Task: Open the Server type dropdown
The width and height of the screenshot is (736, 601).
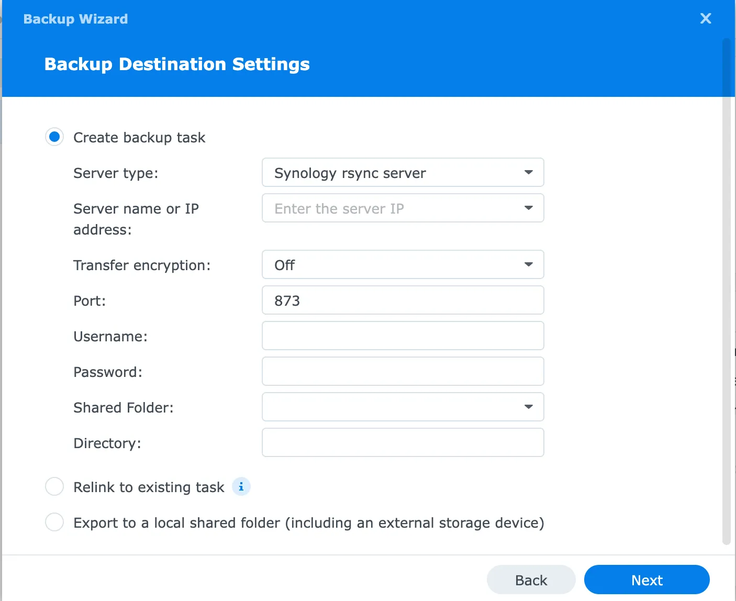Action: click(529, 172)
